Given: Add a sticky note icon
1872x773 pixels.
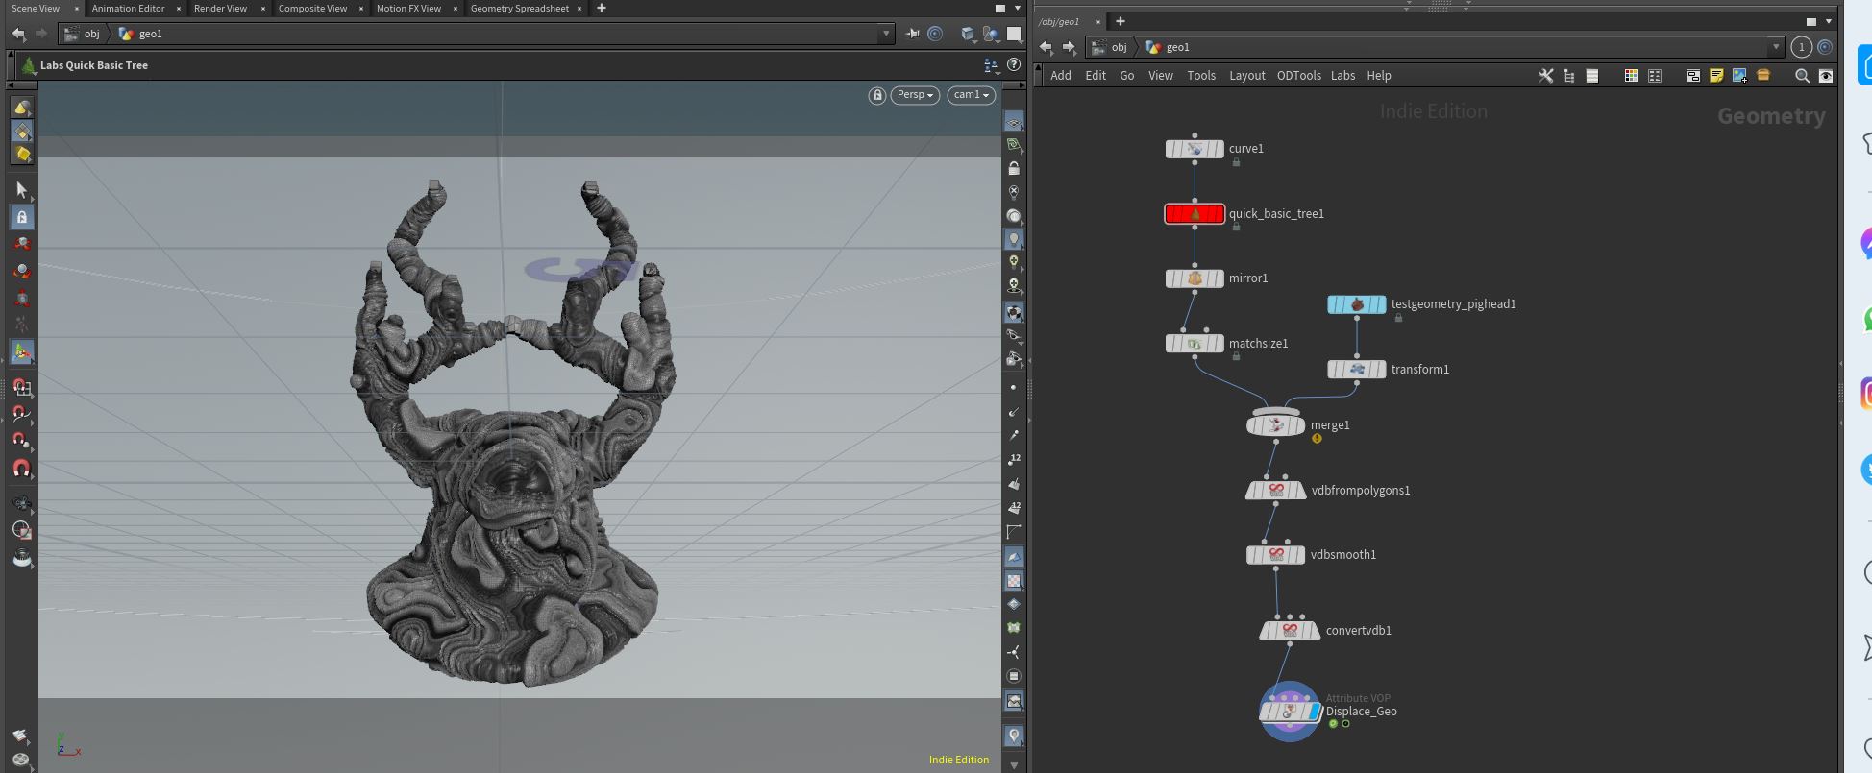Looking at the screenshot, I should pos(1716,76).
